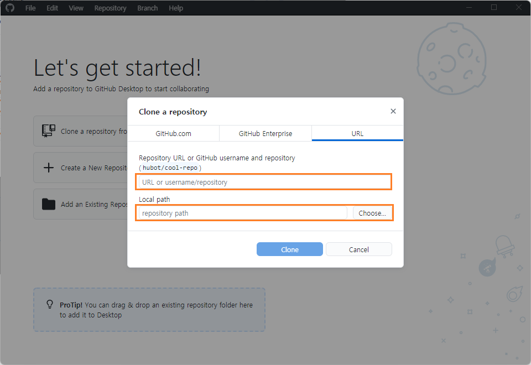Open the Repository menu
The height and width of the screenshot is (365, 531).
coord(110,8)
